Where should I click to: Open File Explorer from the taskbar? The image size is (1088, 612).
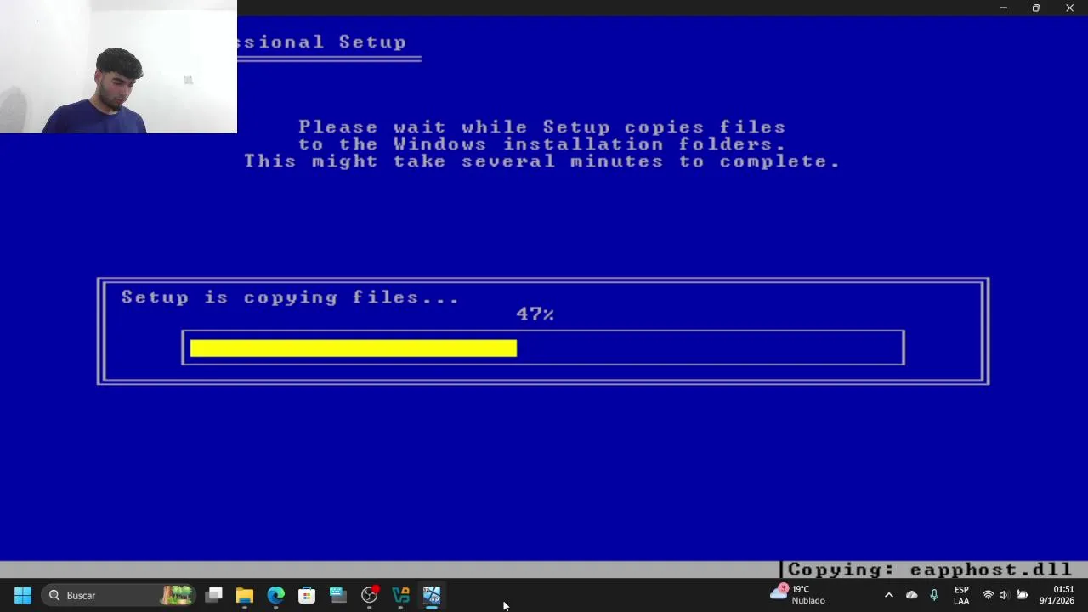pos(245,595)
